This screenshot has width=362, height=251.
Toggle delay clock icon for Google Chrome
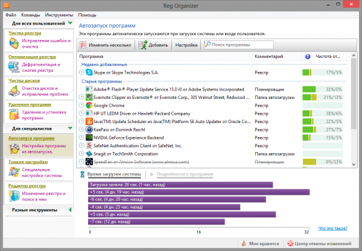click(81, 105)
